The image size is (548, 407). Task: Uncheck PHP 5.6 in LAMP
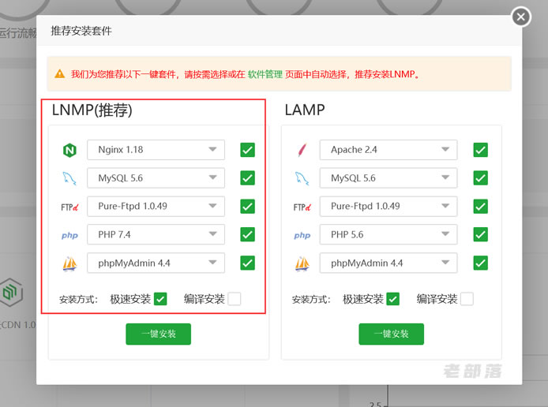(481, 234)
